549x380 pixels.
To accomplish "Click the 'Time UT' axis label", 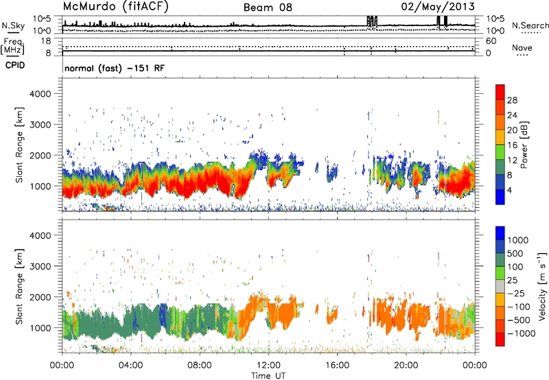I will (268, 376).
